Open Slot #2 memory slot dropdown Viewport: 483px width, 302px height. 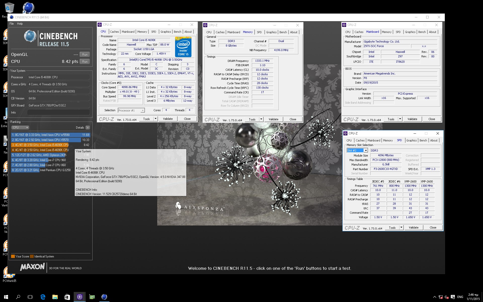pos(357,150)
